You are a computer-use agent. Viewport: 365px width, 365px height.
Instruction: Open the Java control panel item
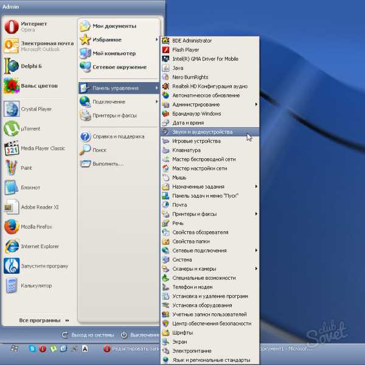(x=210, y=68)
